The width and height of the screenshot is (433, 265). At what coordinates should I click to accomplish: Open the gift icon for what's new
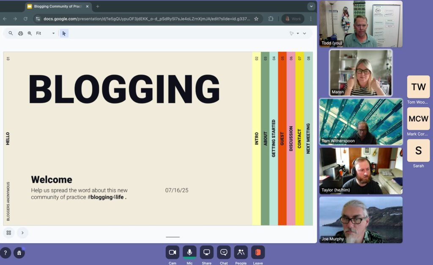pos(19,252)
